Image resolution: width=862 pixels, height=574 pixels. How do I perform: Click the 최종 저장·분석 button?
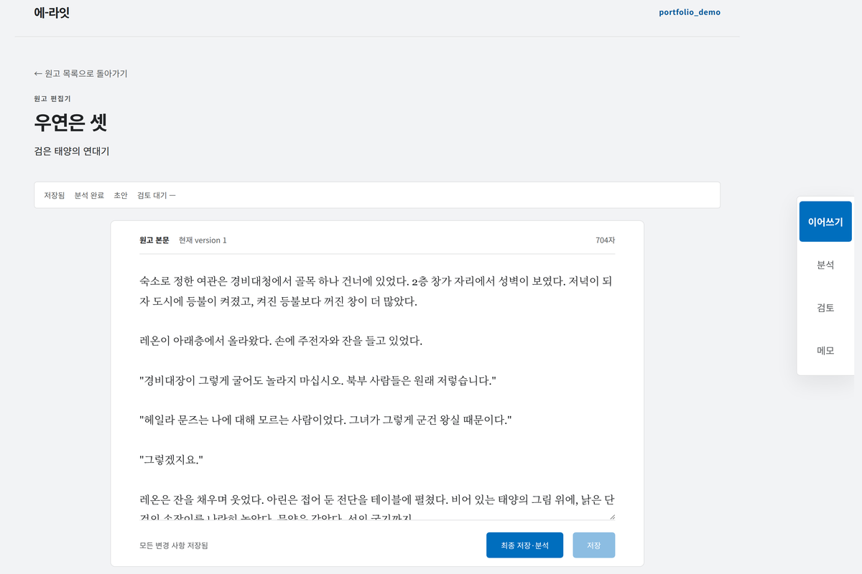524,545
